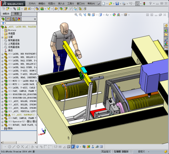Screen dimensions: 169x154
Task: Click the Rebuild traffic light icon
Action: pos(144,4)
